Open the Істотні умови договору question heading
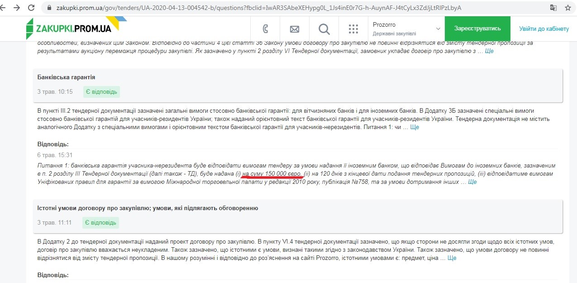Image resolution: width=577 pixels, height=283 pixels. coord(148,208)
